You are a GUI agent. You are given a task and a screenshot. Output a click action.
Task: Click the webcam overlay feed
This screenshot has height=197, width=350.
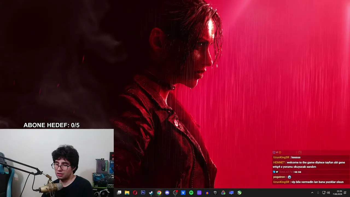coord(57,163)
